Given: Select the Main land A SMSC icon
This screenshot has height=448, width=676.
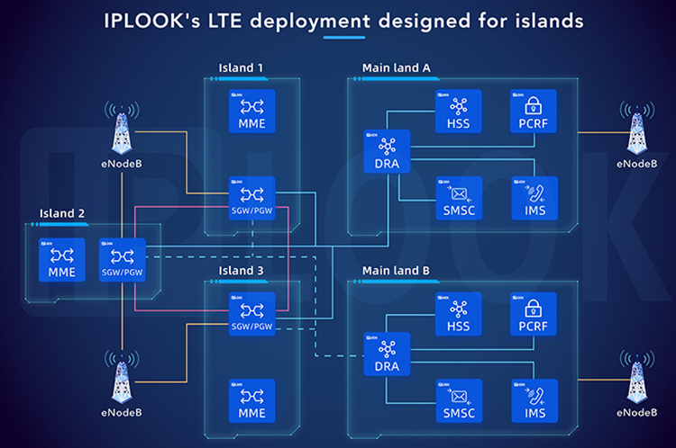Looking at the screenshot, I should coord(459,198).
